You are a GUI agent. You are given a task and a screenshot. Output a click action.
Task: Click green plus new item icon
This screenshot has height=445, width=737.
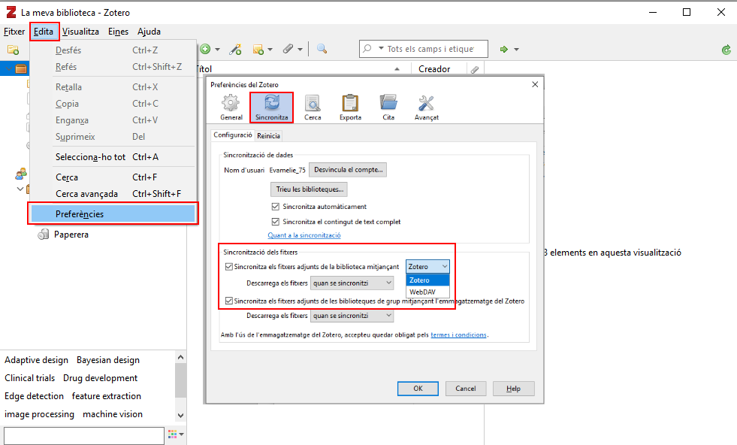click(x=205, y=49)
